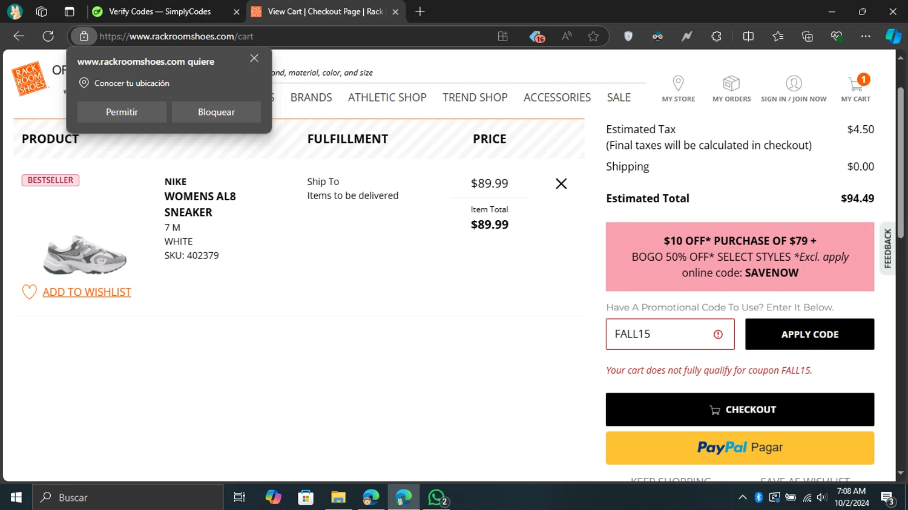Open tab actions menu icon
The width and height of the screenshot is (908, 510).
(x=69, y=11)
